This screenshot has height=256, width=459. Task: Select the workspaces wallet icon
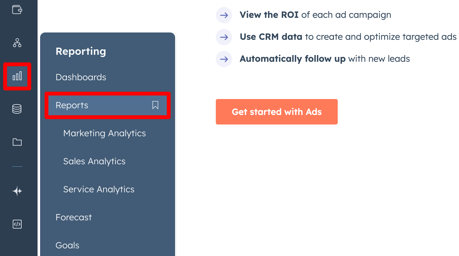17,10
